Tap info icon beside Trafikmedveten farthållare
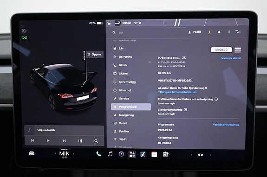Screen dimensions: 267x177 point(216,99)
